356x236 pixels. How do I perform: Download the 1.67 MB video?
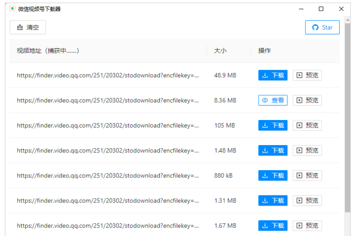point(273,225)
